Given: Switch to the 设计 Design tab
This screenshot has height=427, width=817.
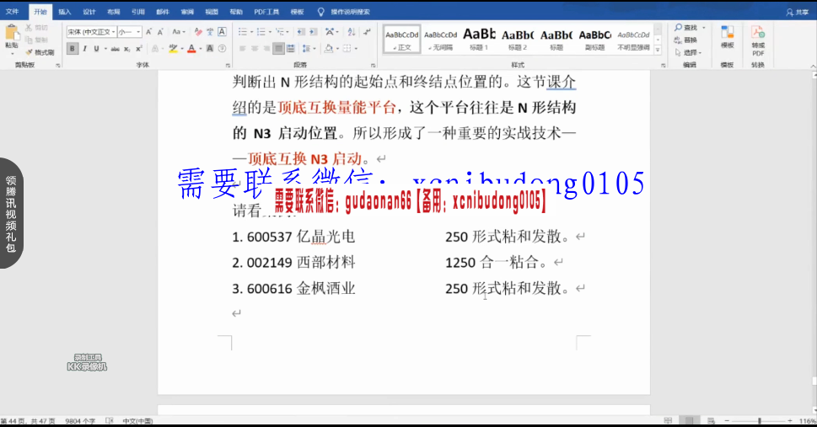Looking at the screenshot, I should click(x=89, y=12).
